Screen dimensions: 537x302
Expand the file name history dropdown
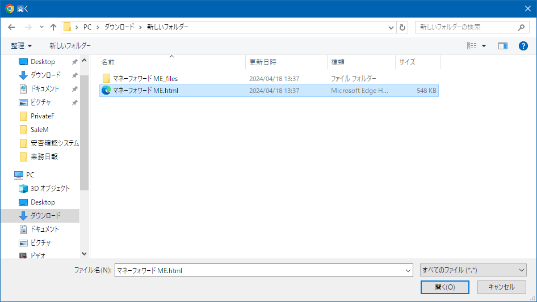[x=408, y=271]
